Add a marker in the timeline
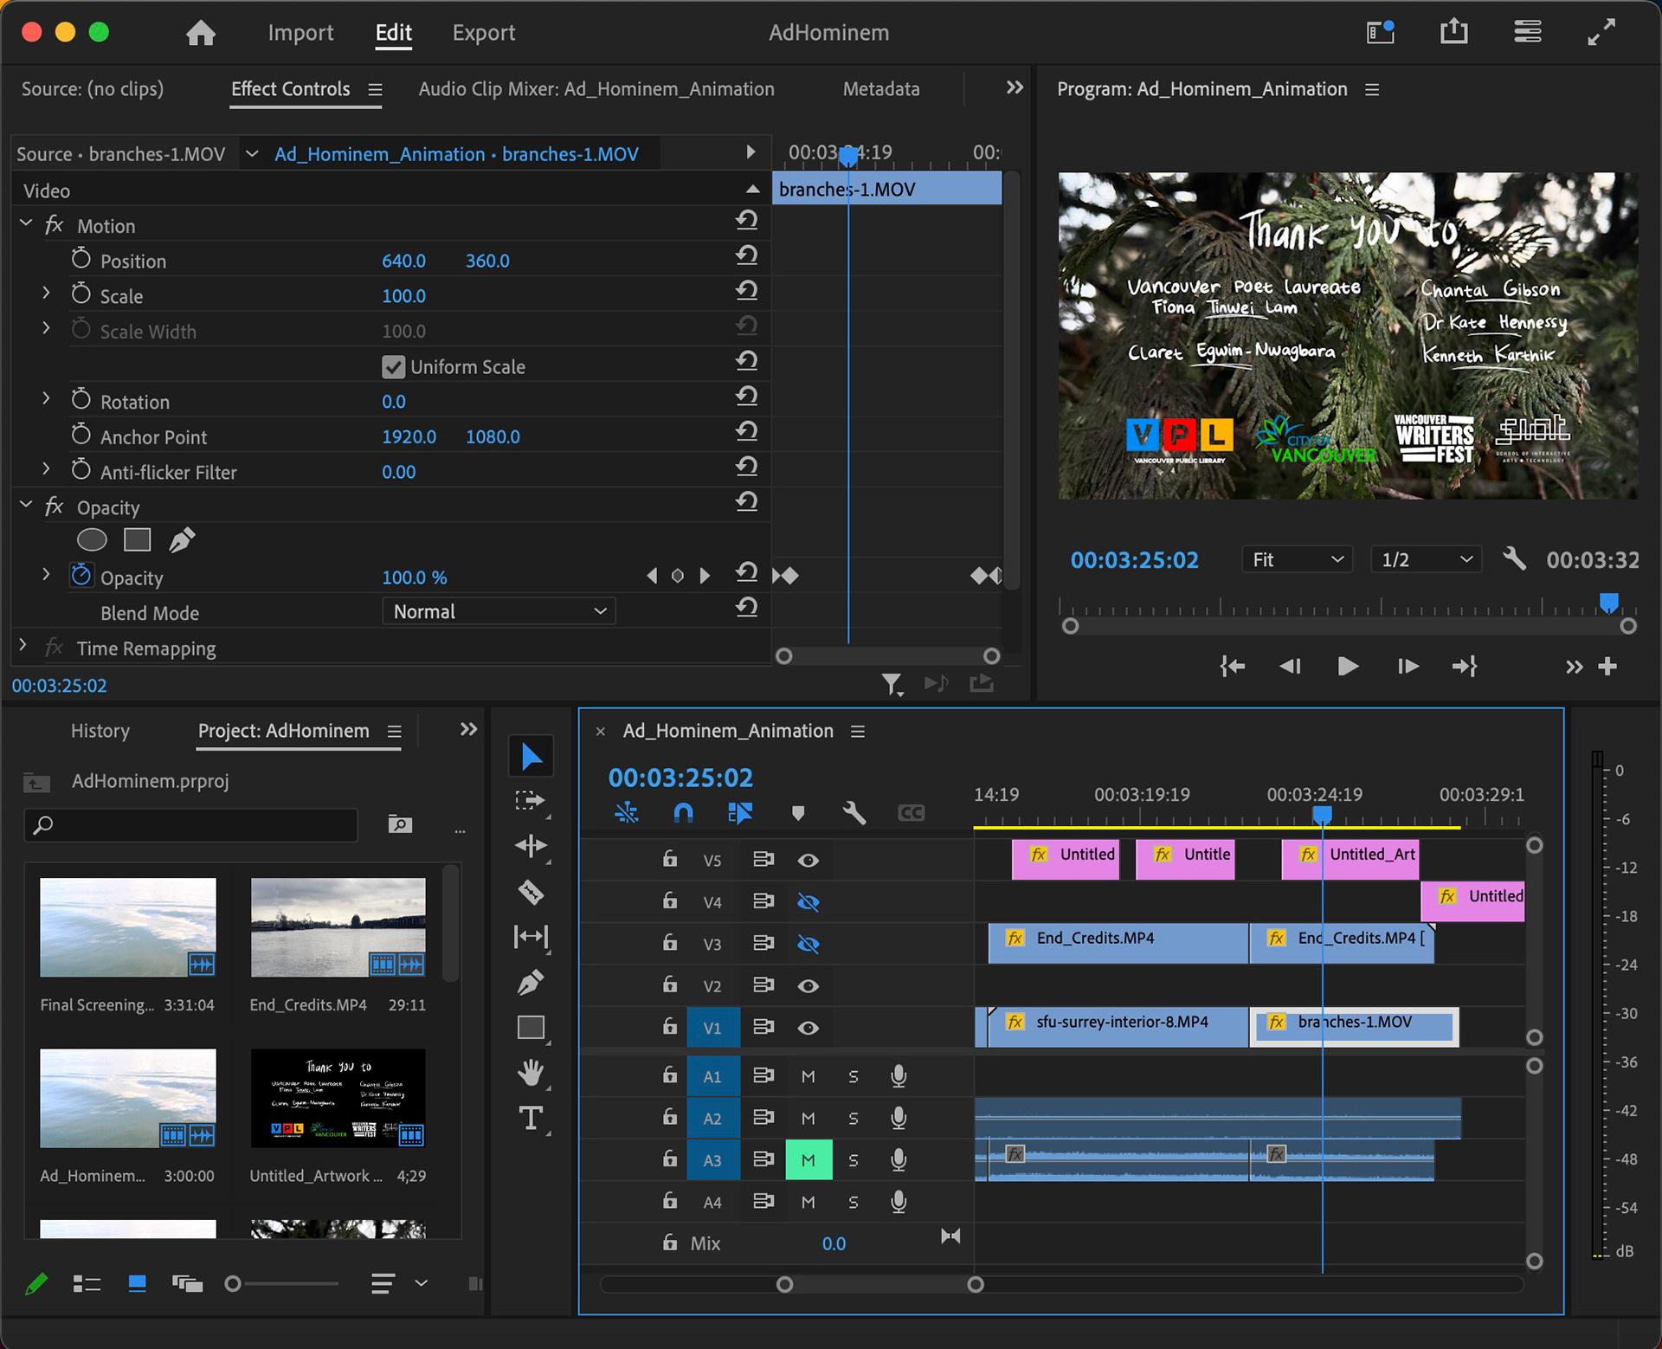This screenshot has height=1349, width=1662. pyautogui.click(x=798, y=812)
